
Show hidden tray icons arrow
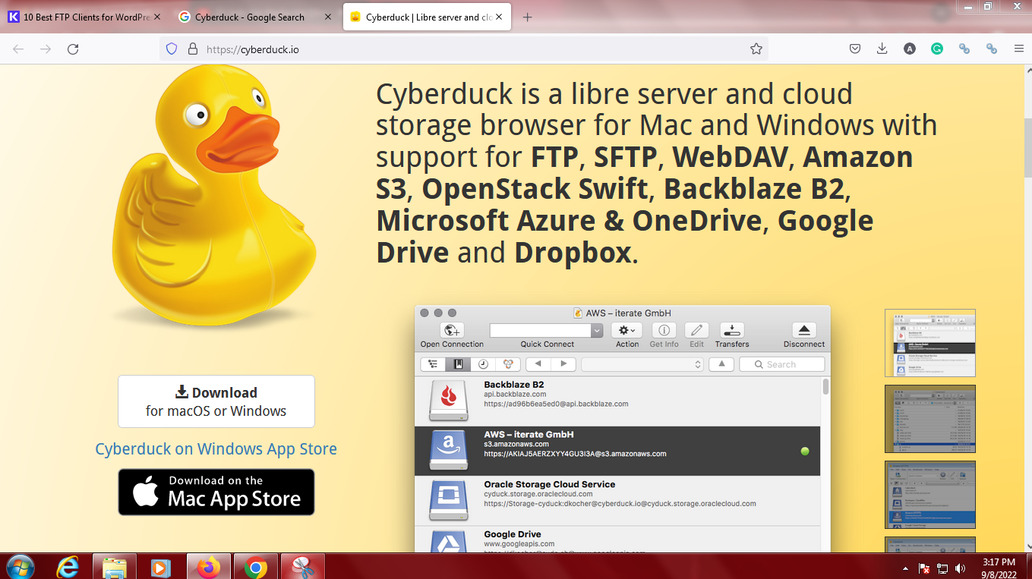point(905,568)
